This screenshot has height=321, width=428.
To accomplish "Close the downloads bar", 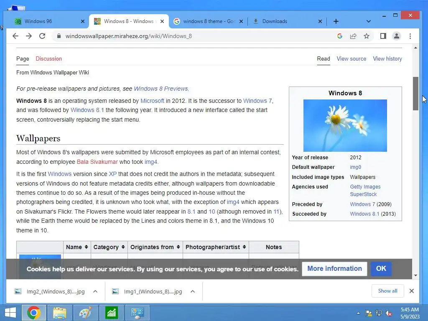I will click(x=412, y=291).
